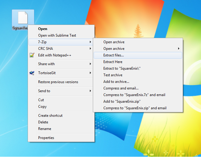Choose Cut from the context menu
The image size is (201, 157).
[x=61, y=100]
